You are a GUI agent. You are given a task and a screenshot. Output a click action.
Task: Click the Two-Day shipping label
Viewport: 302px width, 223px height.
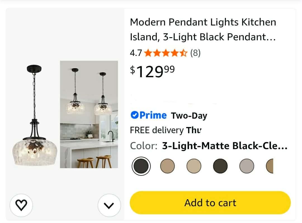(189, 116)
